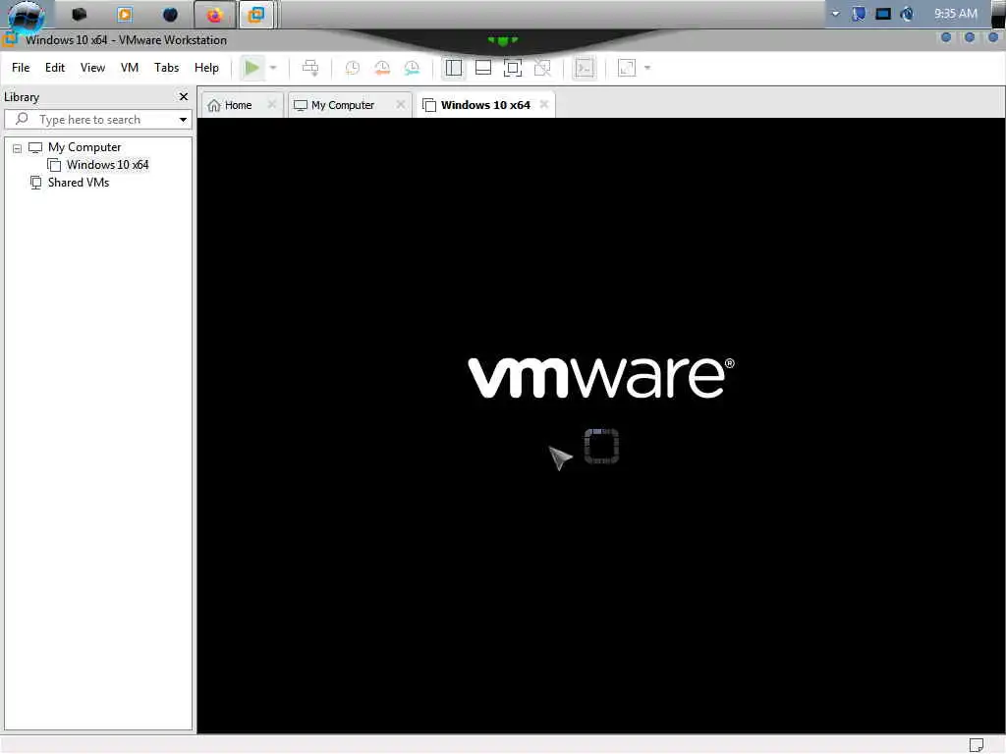Screen dimensions: 1006x754
Task: Close the Library panel
Action: click(184, 97)
